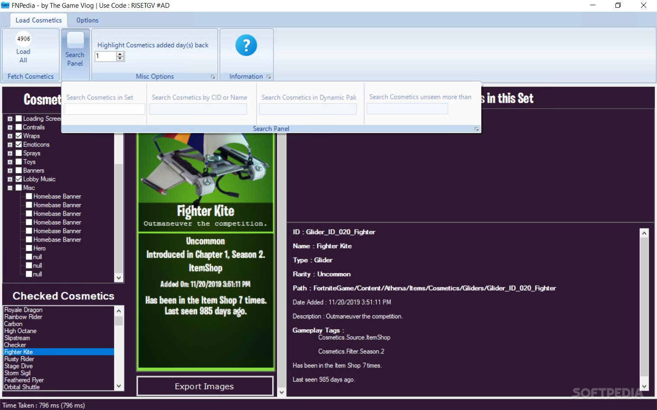657x410 pixels.
Task: Click the FNPedia app icon in title bar
Action: [5, 5]
